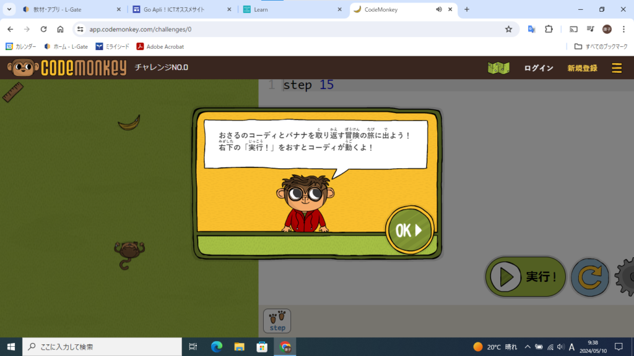The height and width of the screenshot is (356, 634).
Task: Open the notification center icon
Action: click(619, 347)
